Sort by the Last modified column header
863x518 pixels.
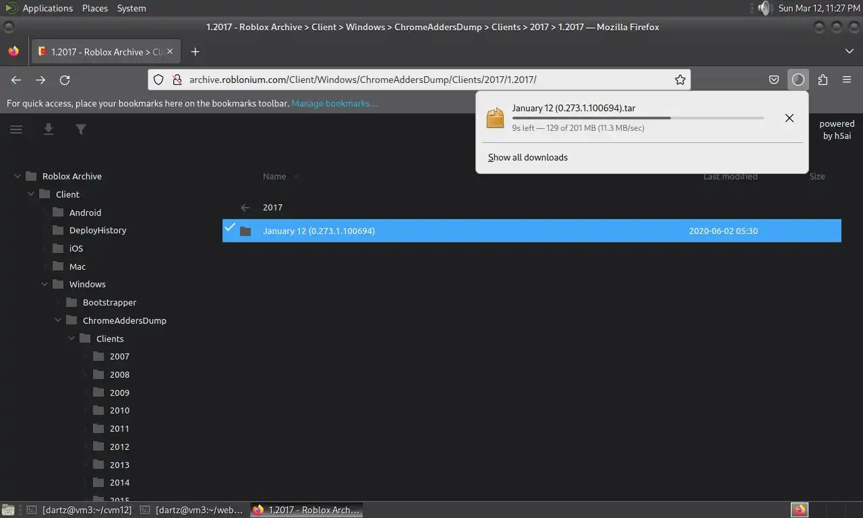click(730, 176)
